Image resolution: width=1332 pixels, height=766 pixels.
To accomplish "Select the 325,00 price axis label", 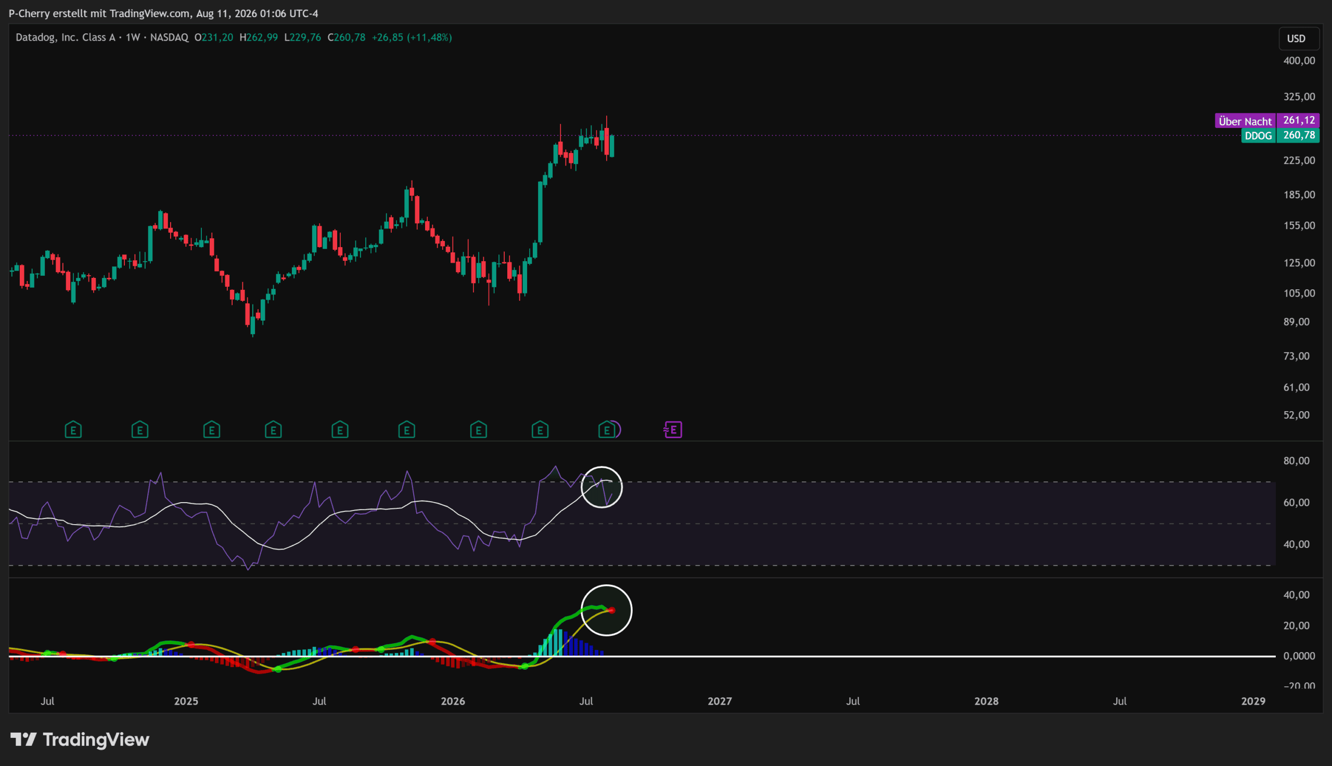I will click(1299, 96).
